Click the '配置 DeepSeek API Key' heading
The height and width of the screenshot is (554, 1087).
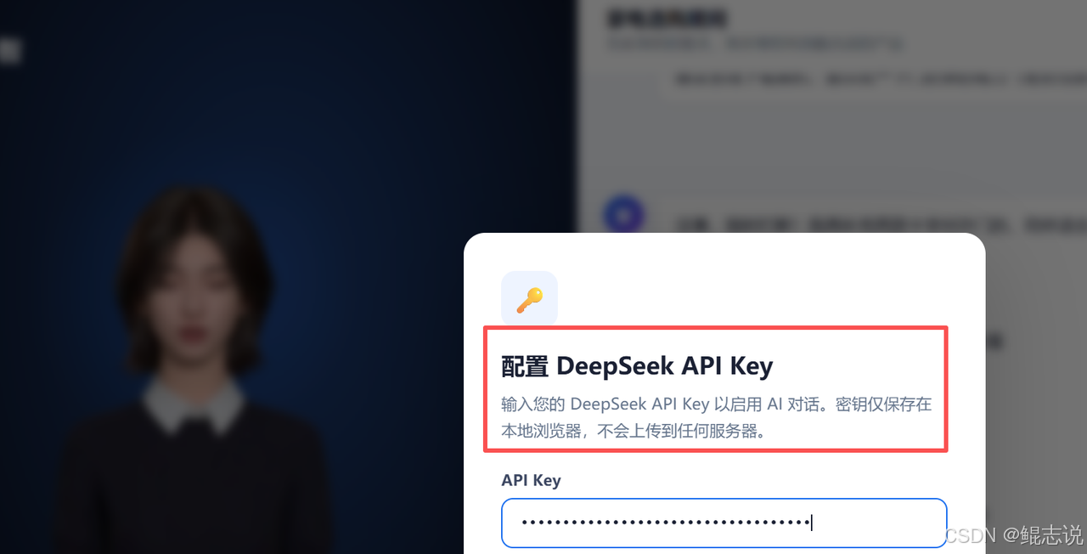click(637, 366)
